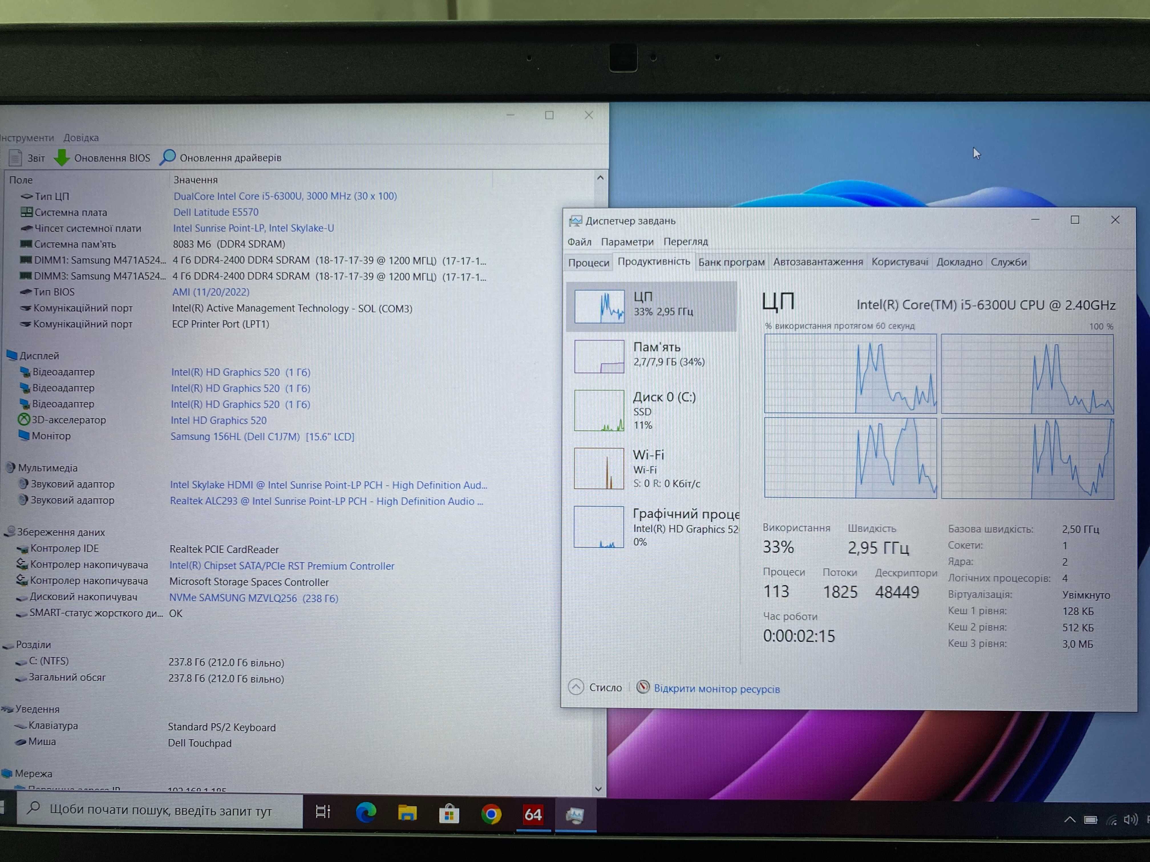Switch to the Користувачі tab

(x=899, y=262)
